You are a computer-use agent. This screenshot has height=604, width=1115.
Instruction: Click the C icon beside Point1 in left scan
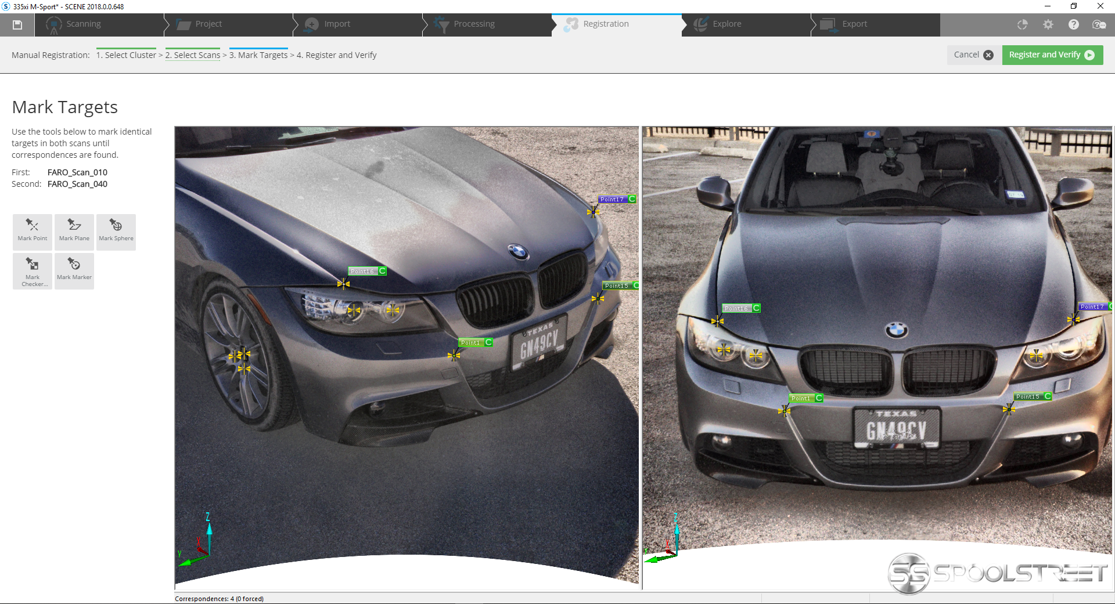click(488, 342)
